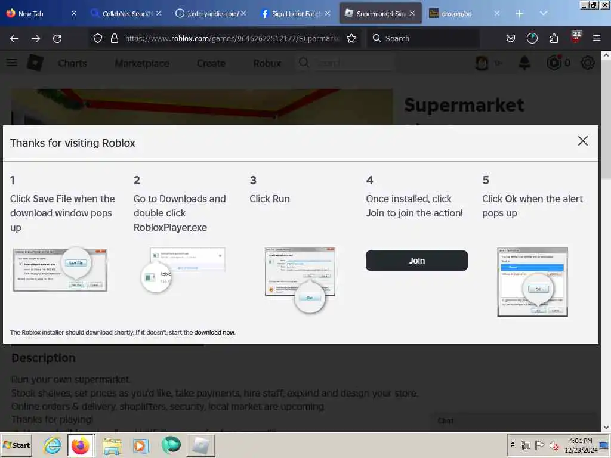Click the browser Back arrow
The height and width of the screenshot is (458, 611).
point(14,39)
